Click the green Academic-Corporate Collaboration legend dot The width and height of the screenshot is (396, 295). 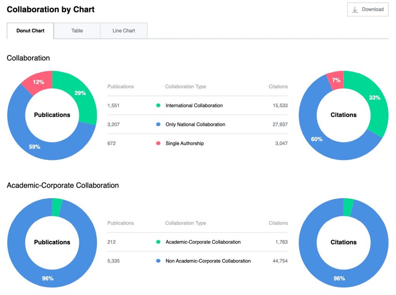pos(158,242)
